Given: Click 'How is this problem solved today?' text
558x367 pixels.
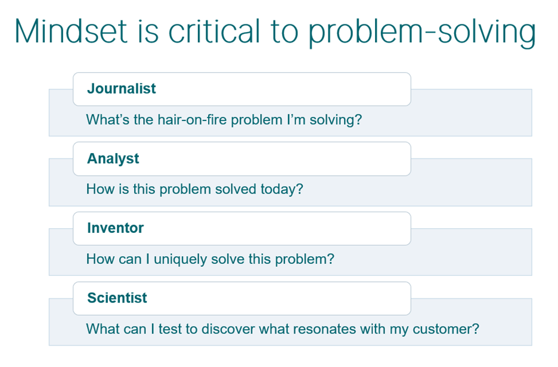Looking at the screenshot, I should (x=194, y=189).
